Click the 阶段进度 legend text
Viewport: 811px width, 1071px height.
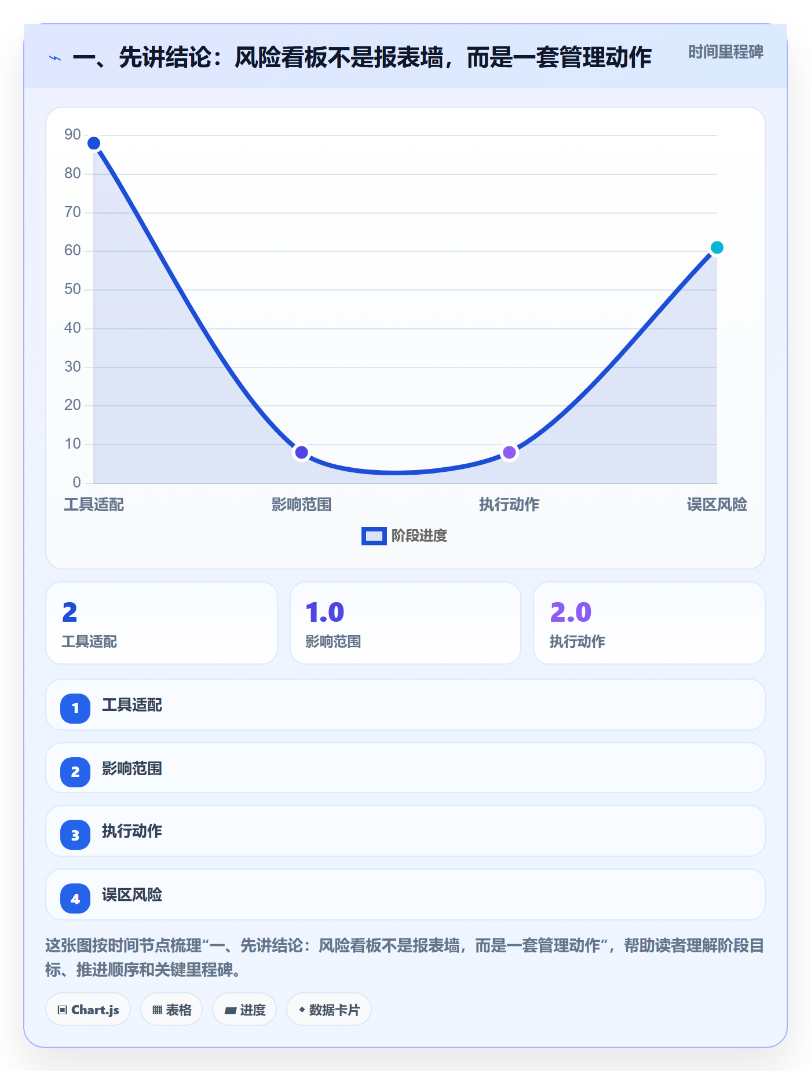click(419, 536)
